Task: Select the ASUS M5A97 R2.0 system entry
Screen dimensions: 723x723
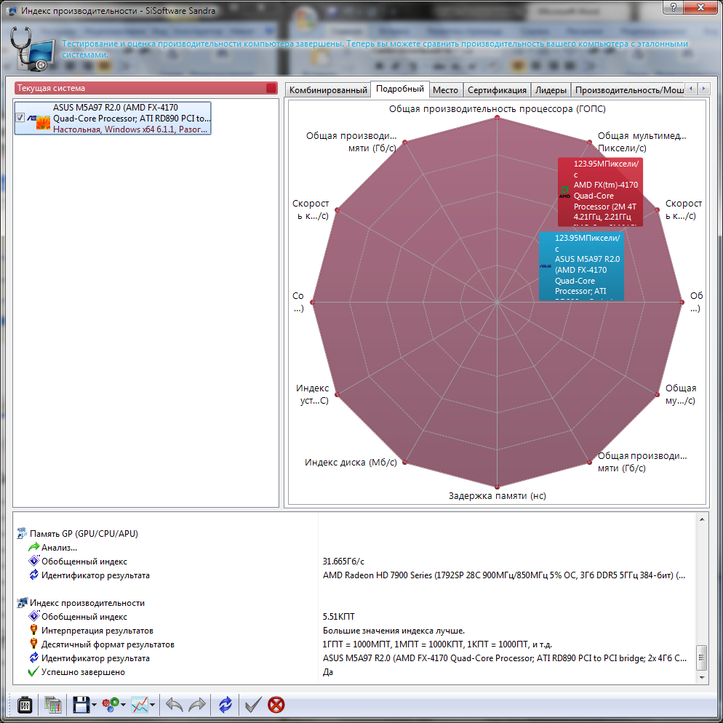Action: (113, 118)
